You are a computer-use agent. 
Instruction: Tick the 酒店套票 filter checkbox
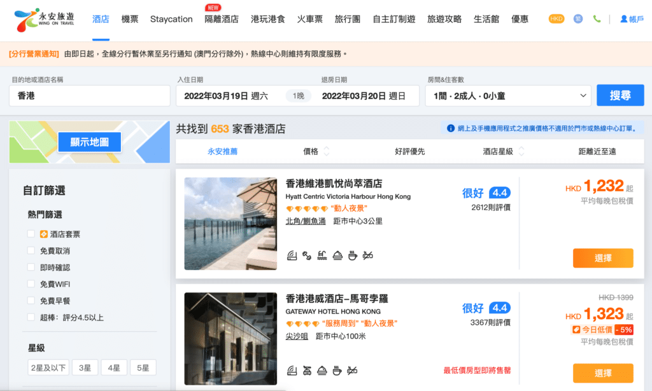point(31,234)
